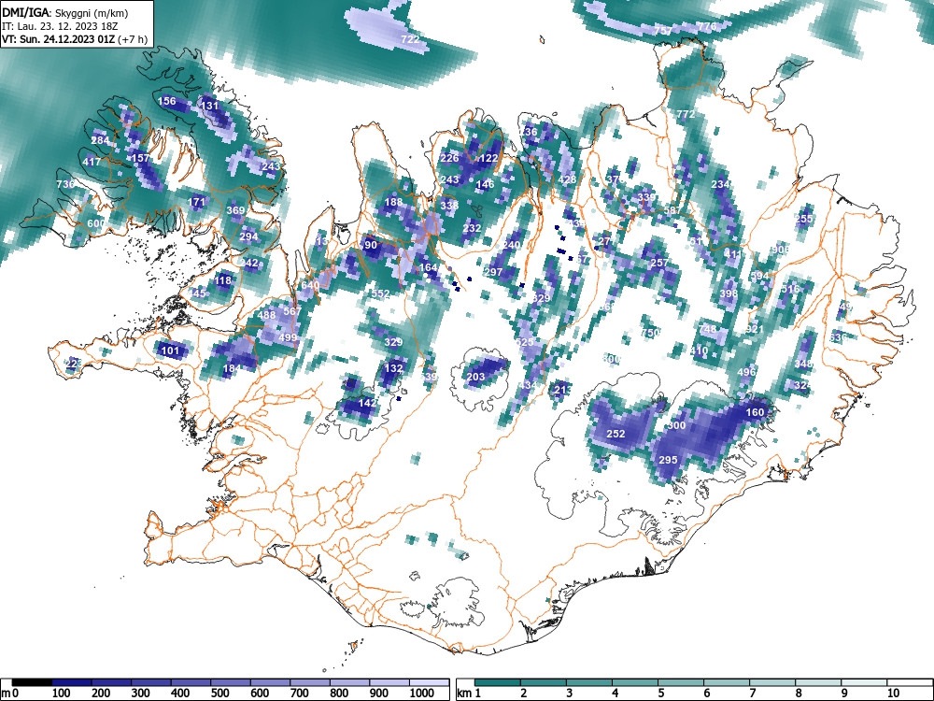This screenshot has height=701, width=934.
Task: Click the visibility value 234
Action: tap(720, 184)
